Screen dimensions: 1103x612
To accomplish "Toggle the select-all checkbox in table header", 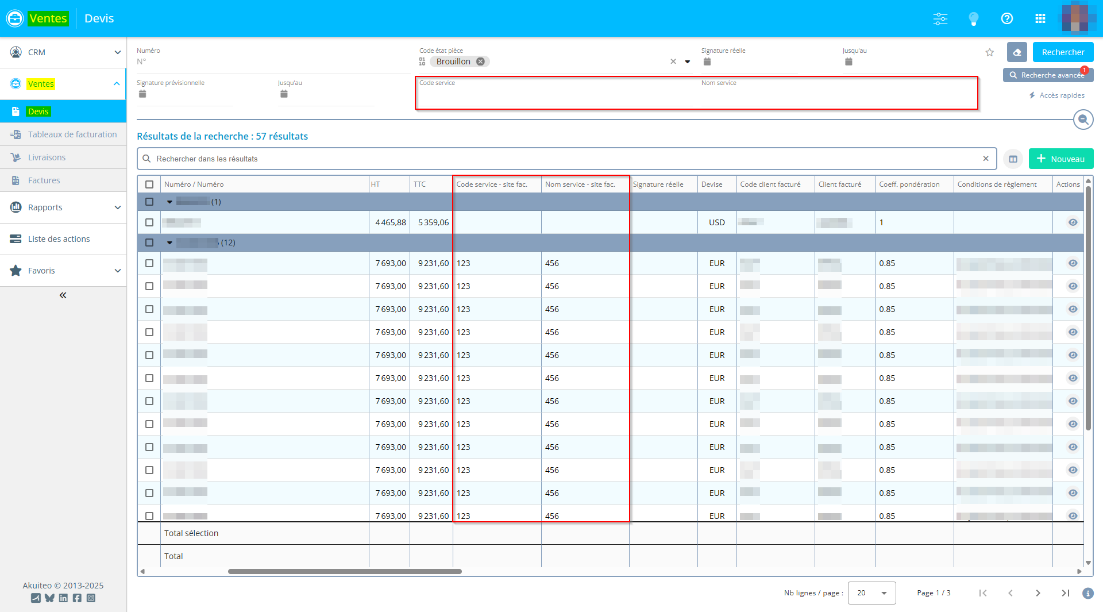I will [x=149, y=184].
